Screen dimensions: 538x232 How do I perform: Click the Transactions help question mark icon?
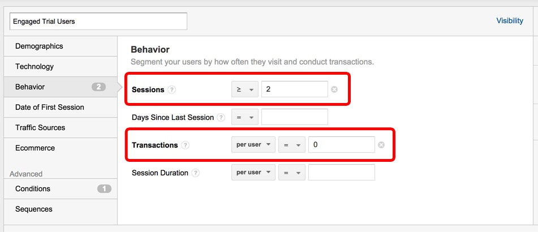point(186,145)
